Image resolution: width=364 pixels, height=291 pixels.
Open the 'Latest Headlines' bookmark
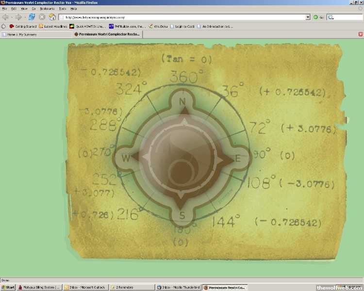(53, 26)
